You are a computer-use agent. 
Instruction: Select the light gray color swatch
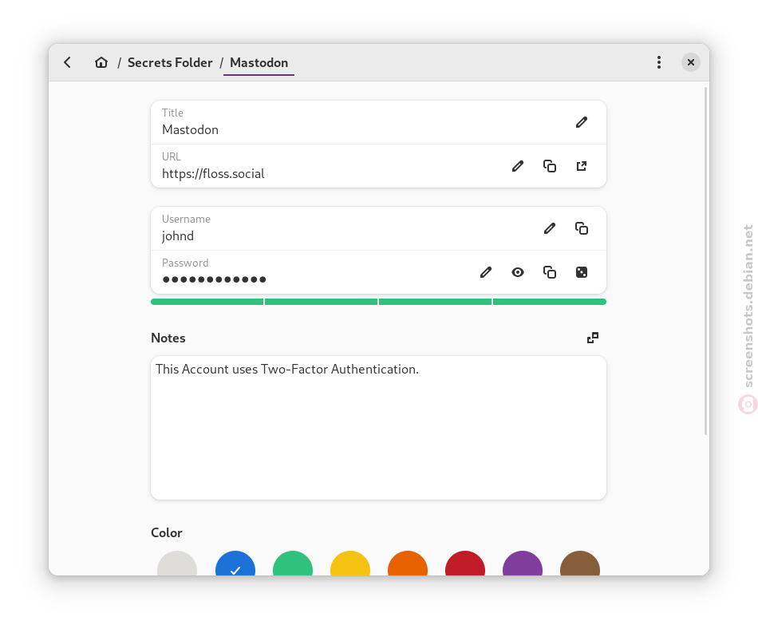(177, 564)
